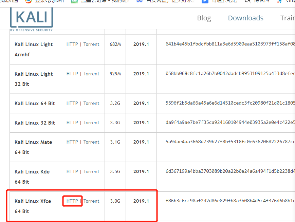This screenshot has width=295, height=222.
Task: Click Torrent link for Kali Linux Xfce 64 Bit
Action: click(91, 201)
